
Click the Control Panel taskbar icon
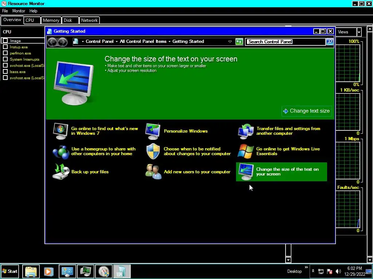point(67,271)
